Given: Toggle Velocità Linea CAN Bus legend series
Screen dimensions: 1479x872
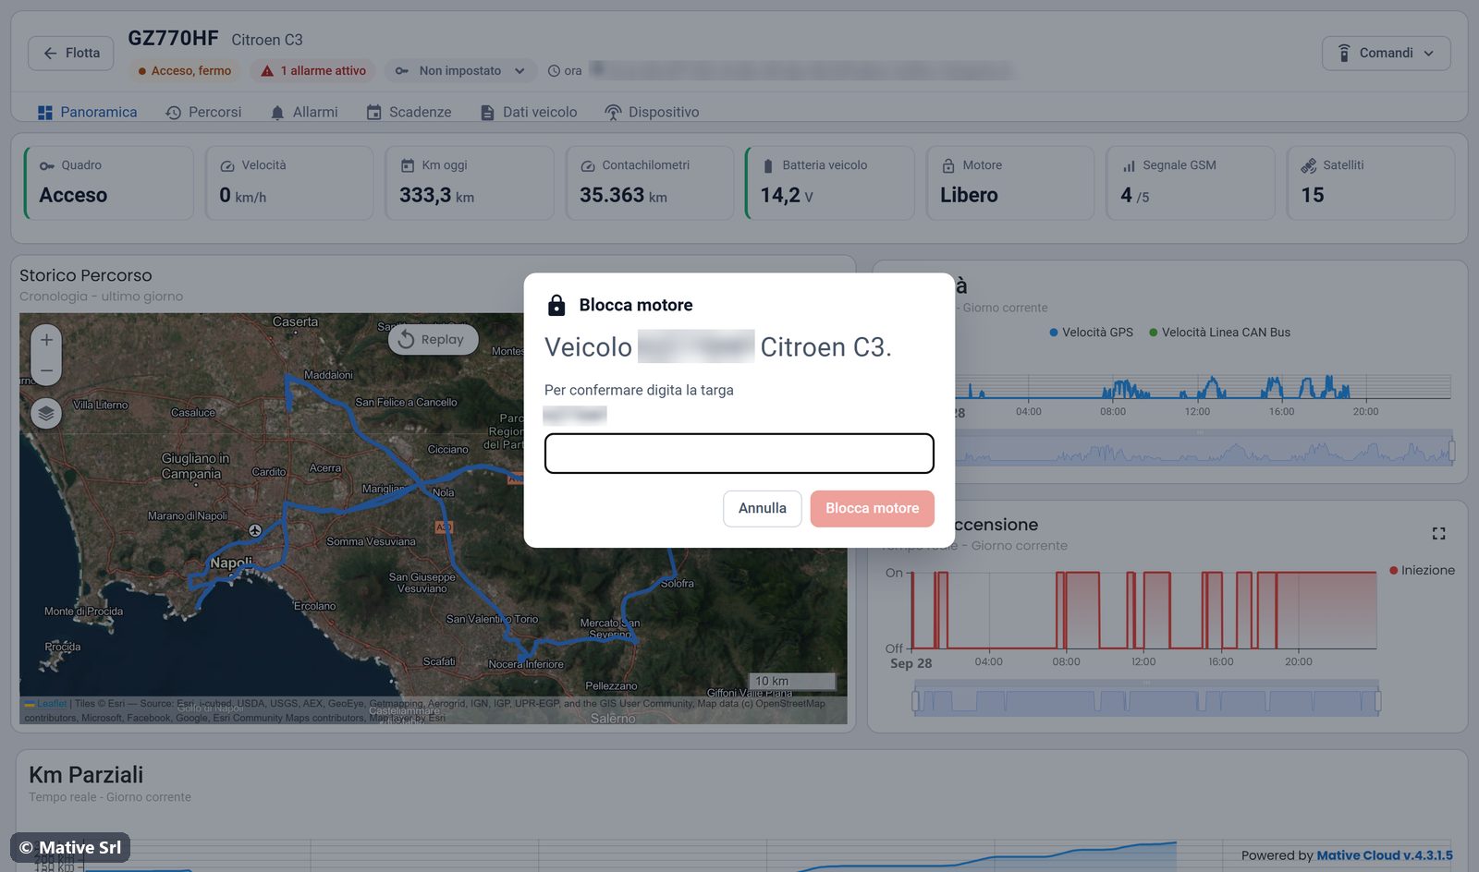Looking at the screenshot, I should pyautogui.click(x=1219, y=333).
